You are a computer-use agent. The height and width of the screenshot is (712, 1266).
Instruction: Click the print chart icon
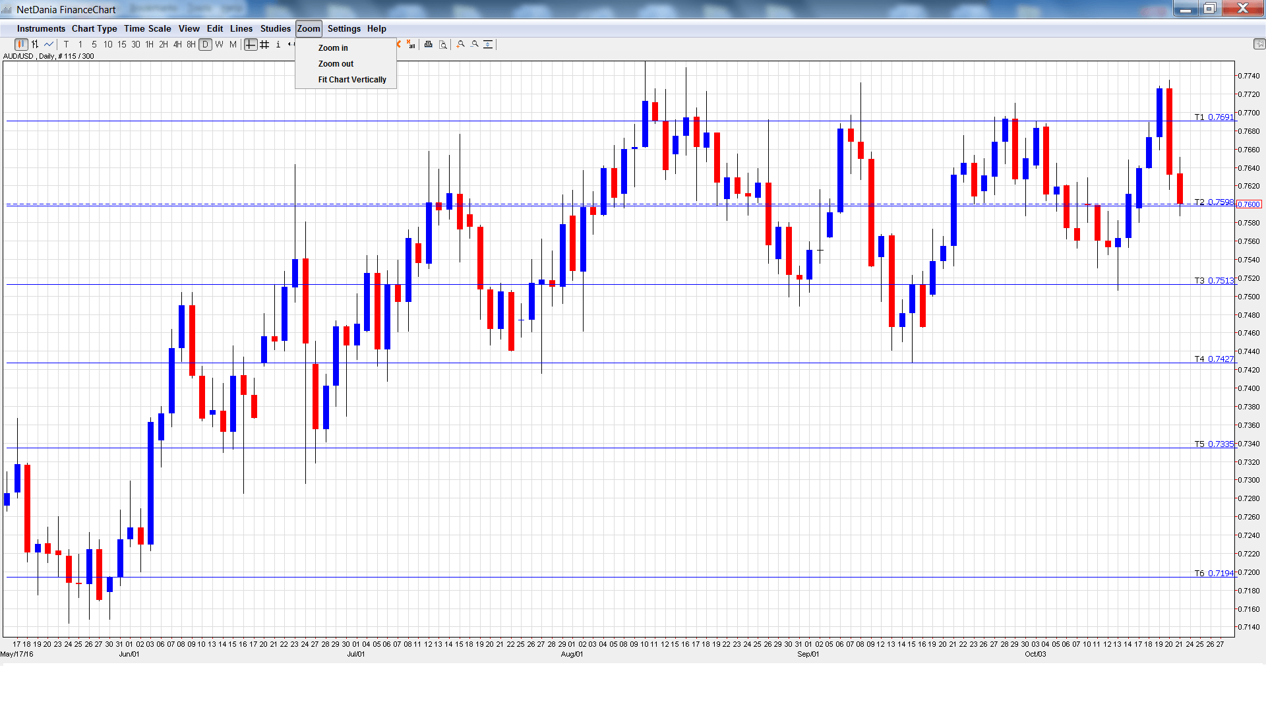429,45
